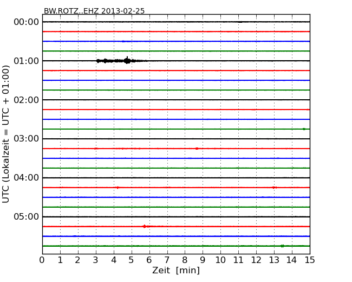Viewport: 352px width, 282px height.
Task: Click the plot title "BW.ROTZ..EHZ 2013-02-25"
Action: tap(94, 11)
